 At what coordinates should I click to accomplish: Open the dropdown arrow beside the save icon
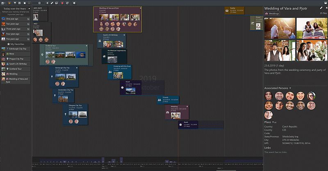5,3
